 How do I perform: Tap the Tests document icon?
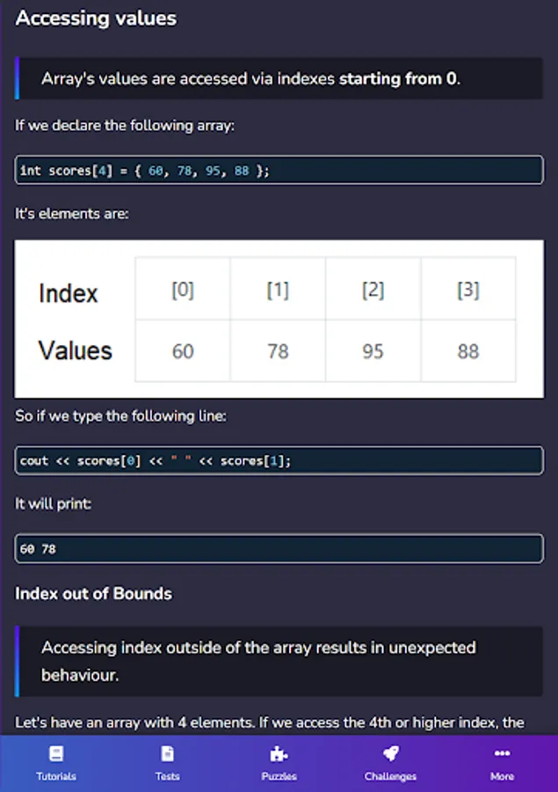click(167, 753)
